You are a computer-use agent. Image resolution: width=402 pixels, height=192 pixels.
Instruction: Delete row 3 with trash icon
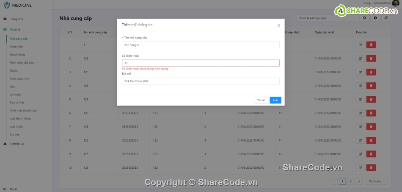(371, 72)
